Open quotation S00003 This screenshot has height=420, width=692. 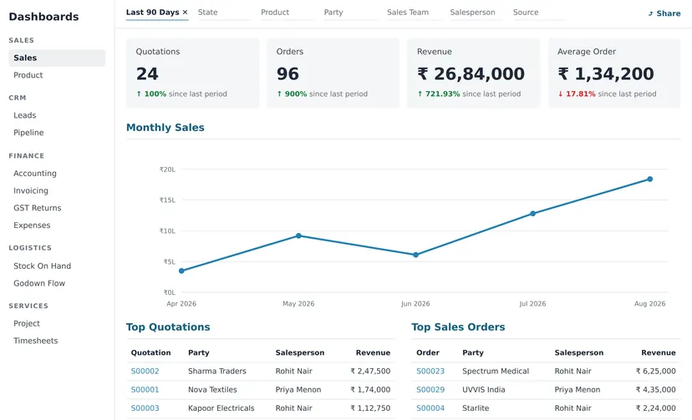click(x=145, y=408)
